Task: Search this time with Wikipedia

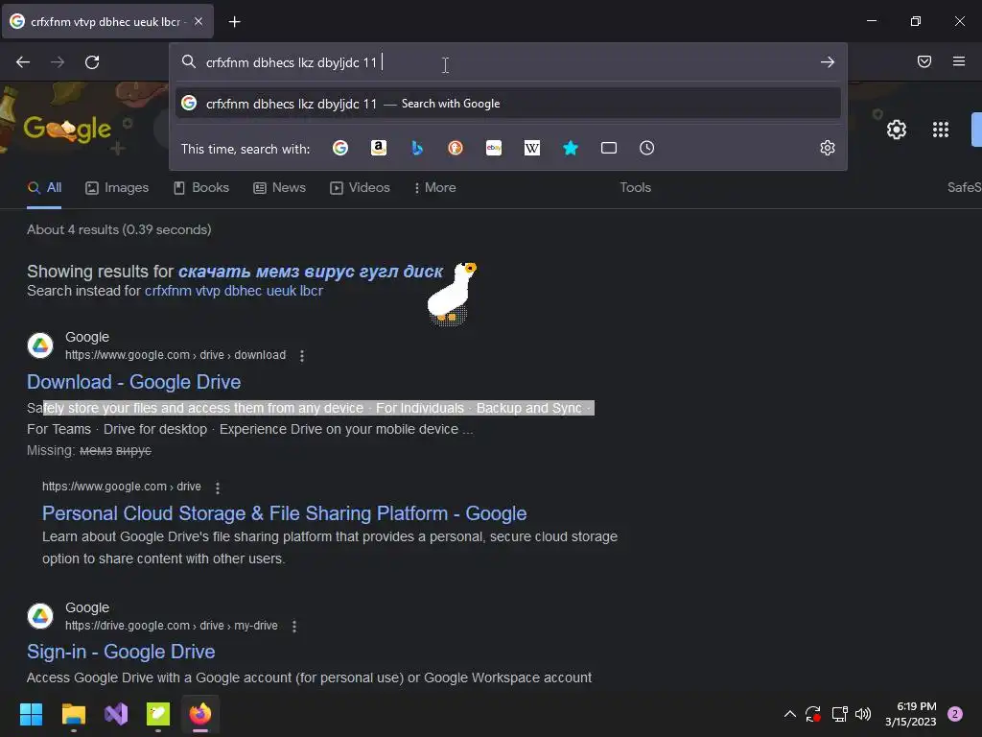Action: click(x=532, y=148)
